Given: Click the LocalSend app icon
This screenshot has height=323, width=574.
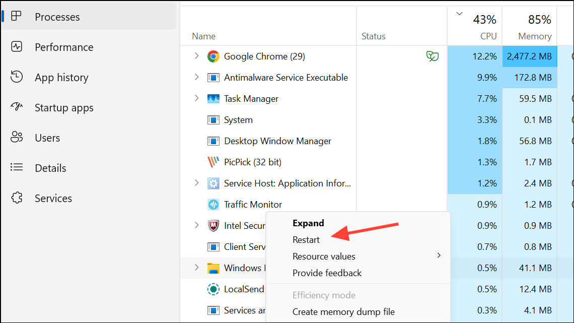Looking at the screenshot, I should coord(213,289).
